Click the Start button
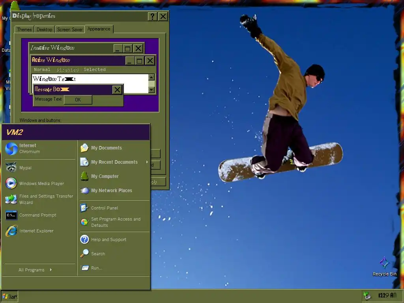 coord(9,296)
